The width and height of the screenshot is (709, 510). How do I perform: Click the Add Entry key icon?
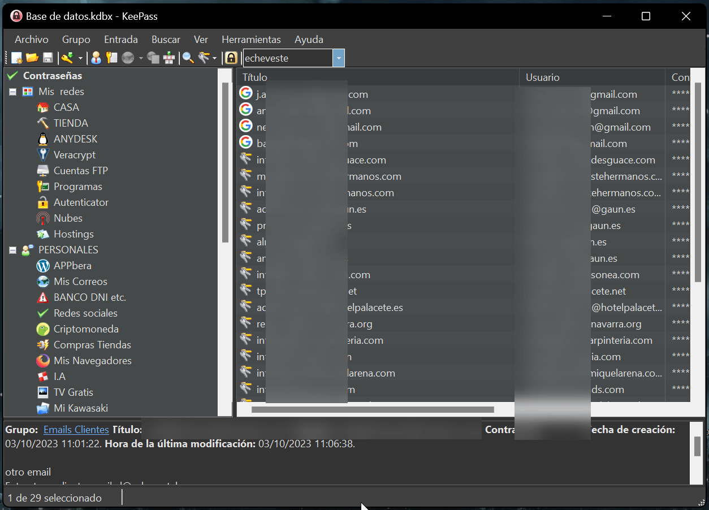coord(68,58)
